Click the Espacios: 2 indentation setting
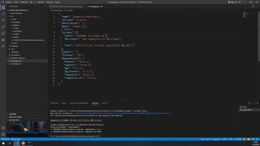Image resolution: width=260 pixels, height=146 pixels. tap(217, 139)
